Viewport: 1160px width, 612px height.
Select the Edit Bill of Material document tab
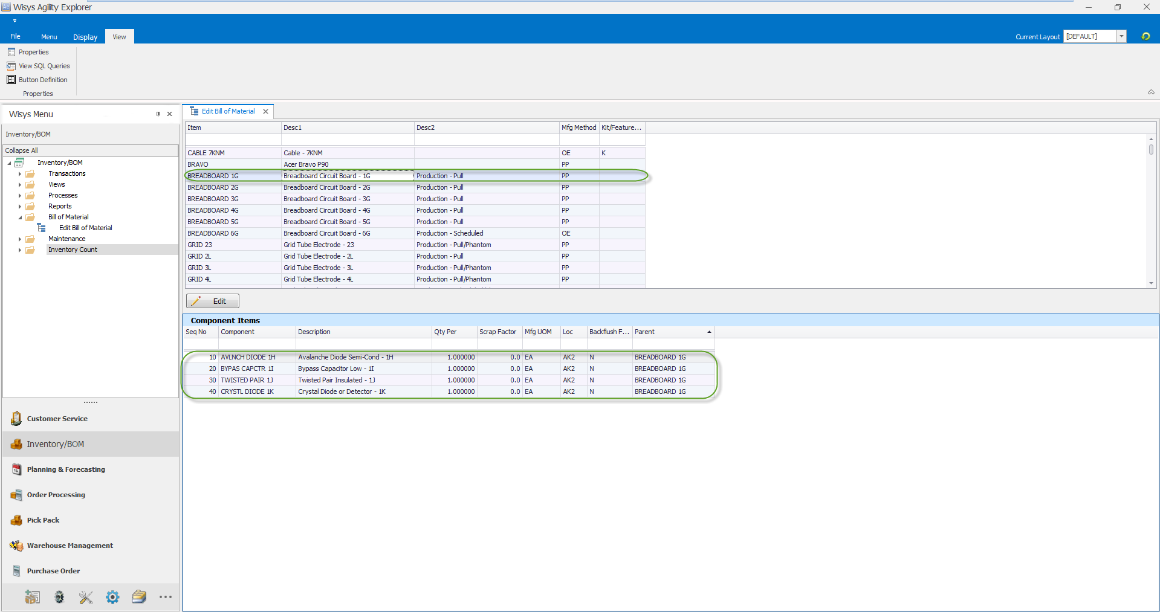228,111
